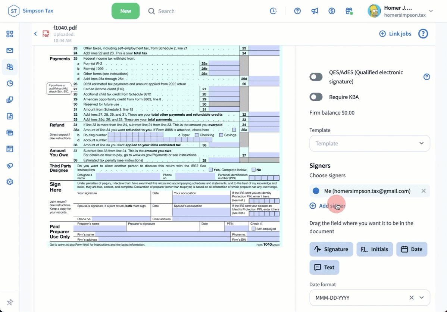Check the Savings checkbox on the form
Viewport: 447px width, 312px height.
coord(221,135)
